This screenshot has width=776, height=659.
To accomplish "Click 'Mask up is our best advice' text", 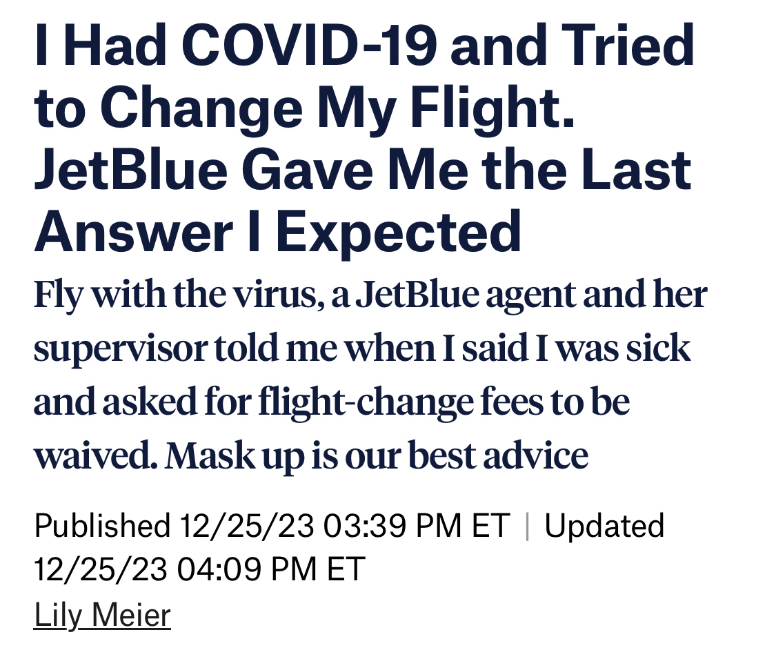I will click(376, 455).
